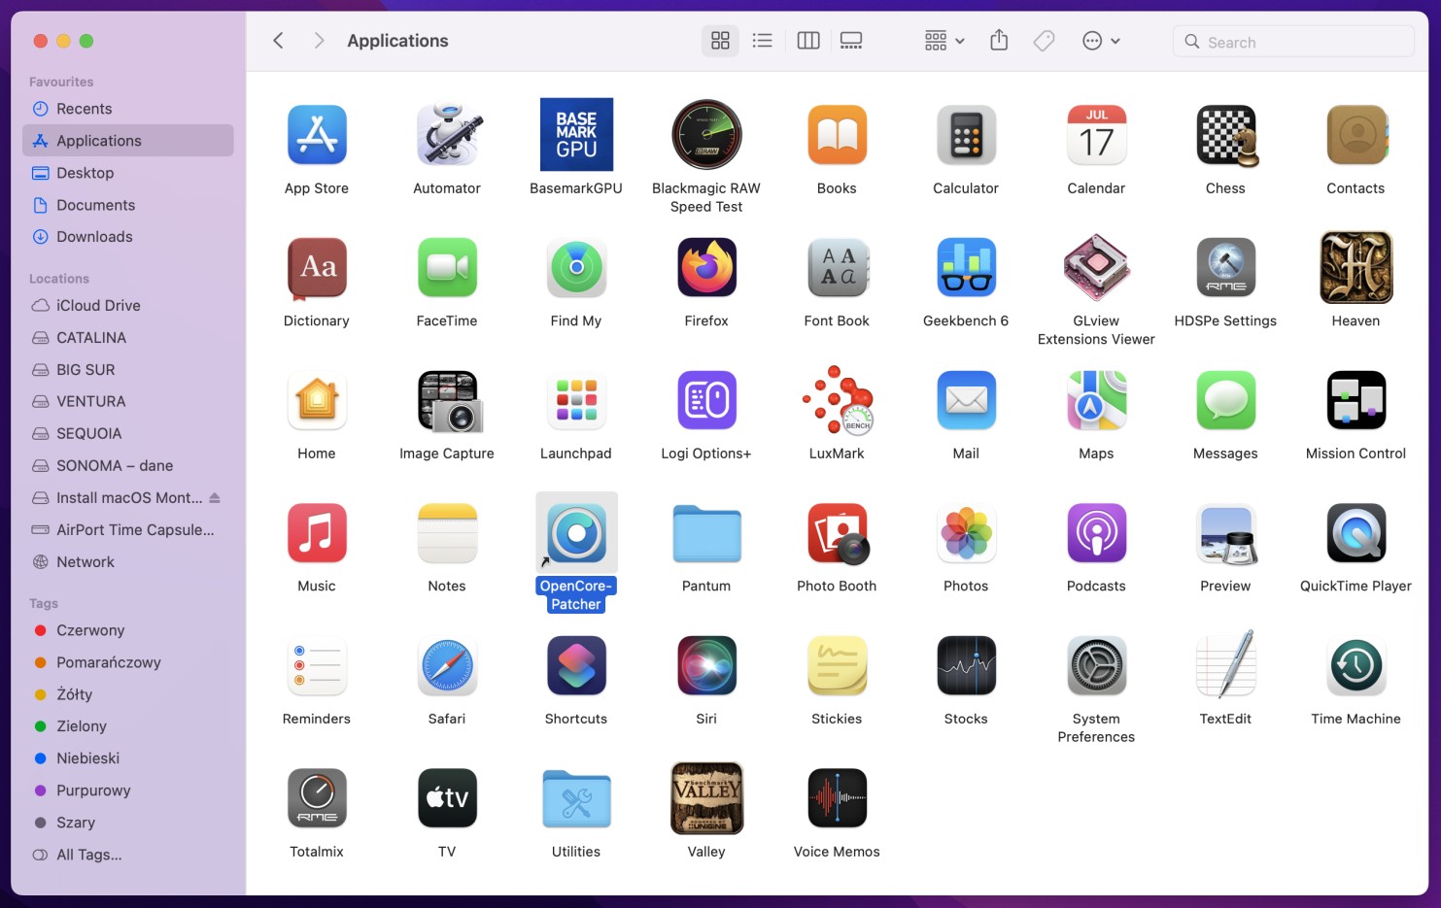Select the VENTURA volume
Viewport: 1441px width, 908px height.
point(128,402)
